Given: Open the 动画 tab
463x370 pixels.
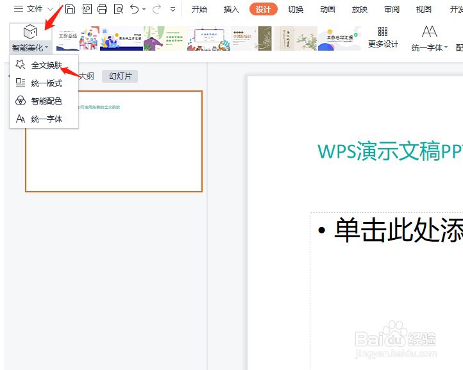Looking at the screenshot, I should 328,10.
